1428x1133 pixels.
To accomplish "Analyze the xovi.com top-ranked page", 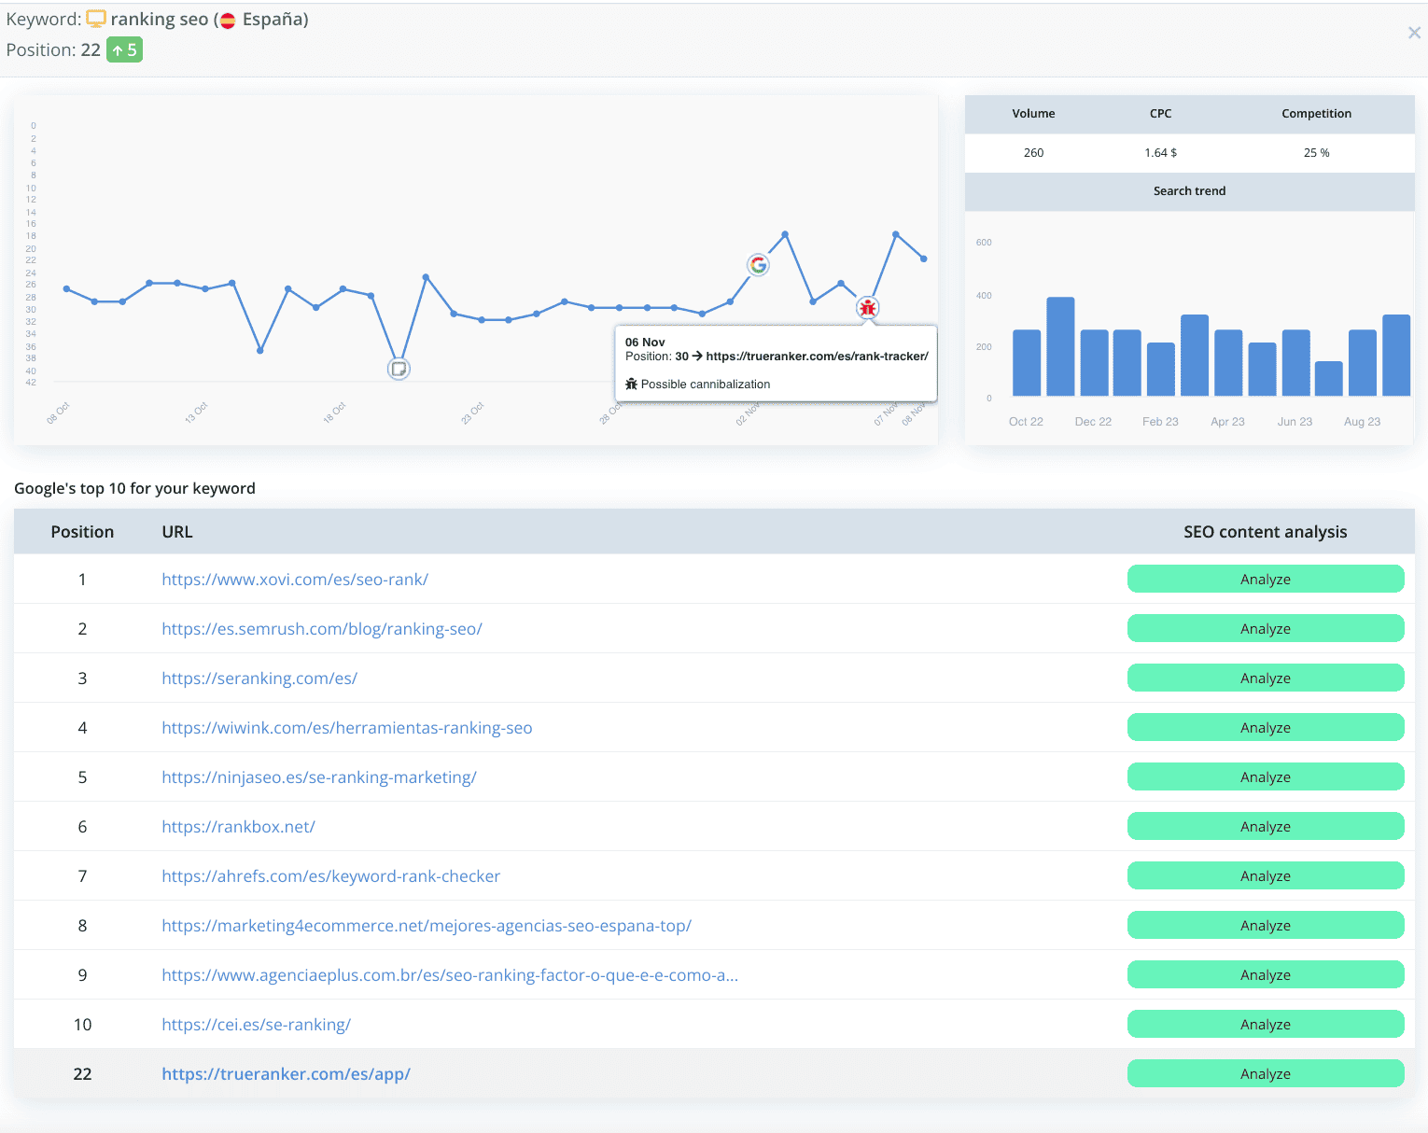I will [x=1265, y=579].
